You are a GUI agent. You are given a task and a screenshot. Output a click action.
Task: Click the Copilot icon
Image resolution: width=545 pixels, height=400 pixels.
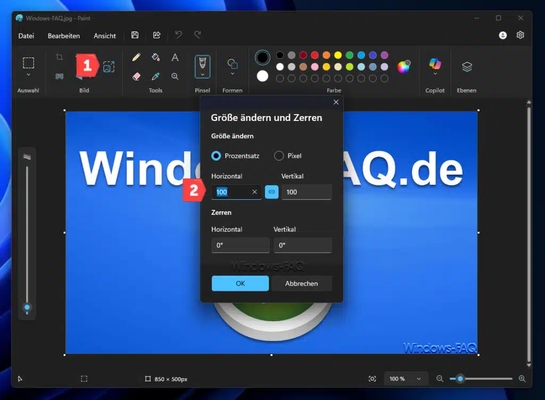[x=435, y=64]
